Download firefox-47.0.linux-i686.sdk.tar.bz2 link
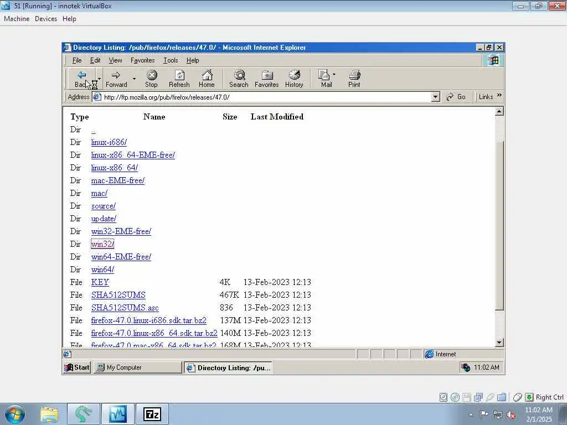Screen dimensions: 567x425 click(148, 320)
